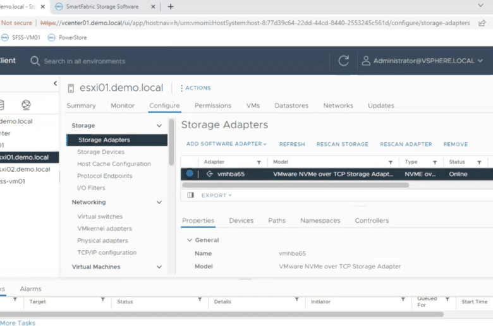Focus the Search in all environments field

[x=84, y=61]
